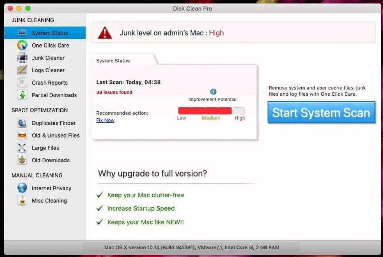Select Misc Cleaning in sidebar
383x257 pixels.
[45, 200]
